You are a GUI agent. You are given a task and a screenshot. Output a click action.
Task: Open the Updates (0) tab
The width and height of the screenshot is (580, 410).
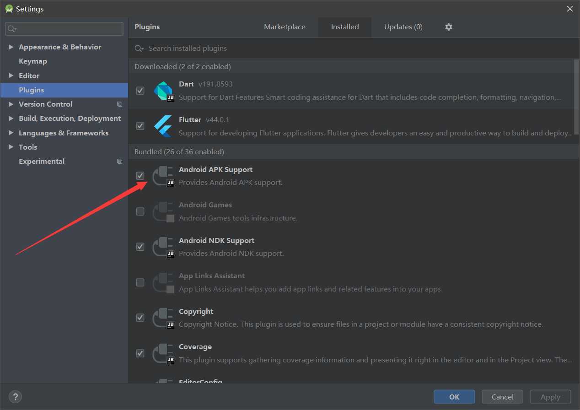[403, 27]
